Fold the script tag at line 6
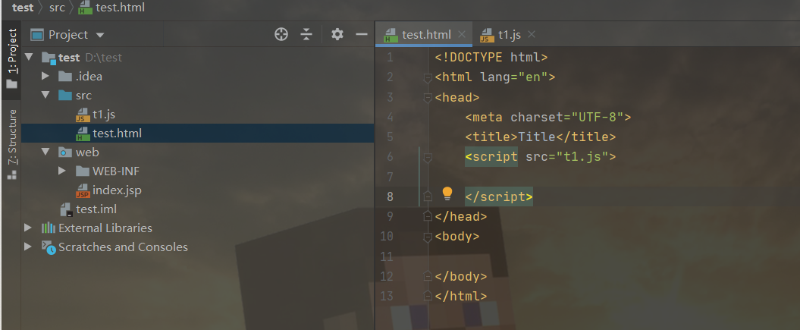800x330 pixels. 428,157
